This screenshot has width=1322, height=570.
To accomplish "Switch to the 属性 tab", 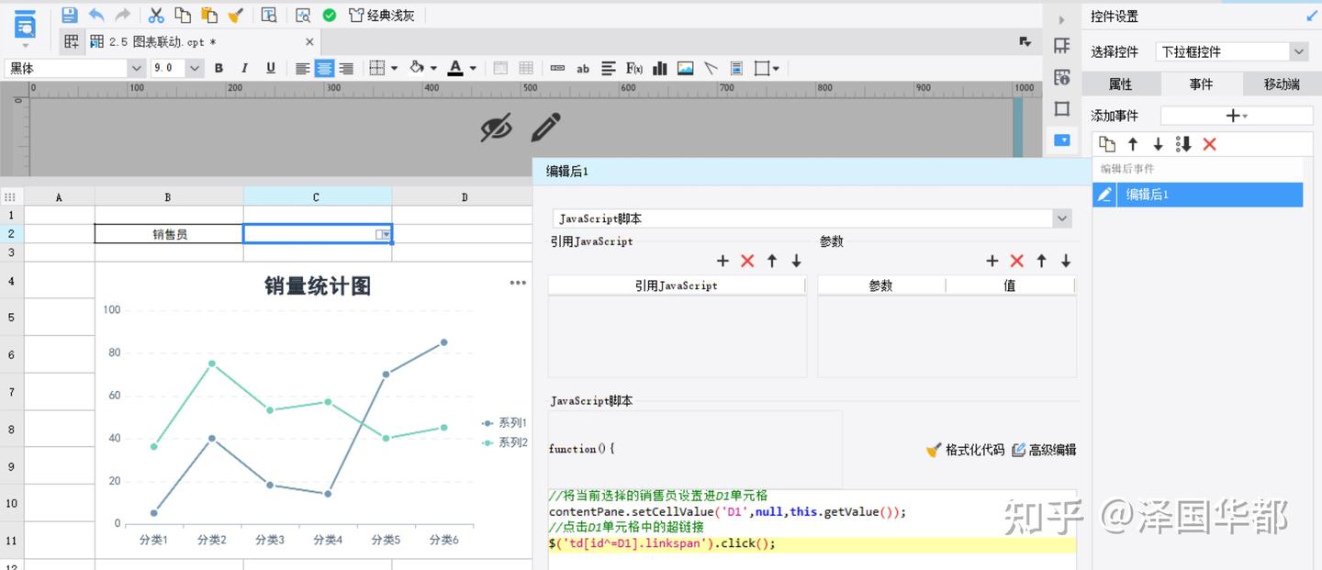I will coord(1120,84).
